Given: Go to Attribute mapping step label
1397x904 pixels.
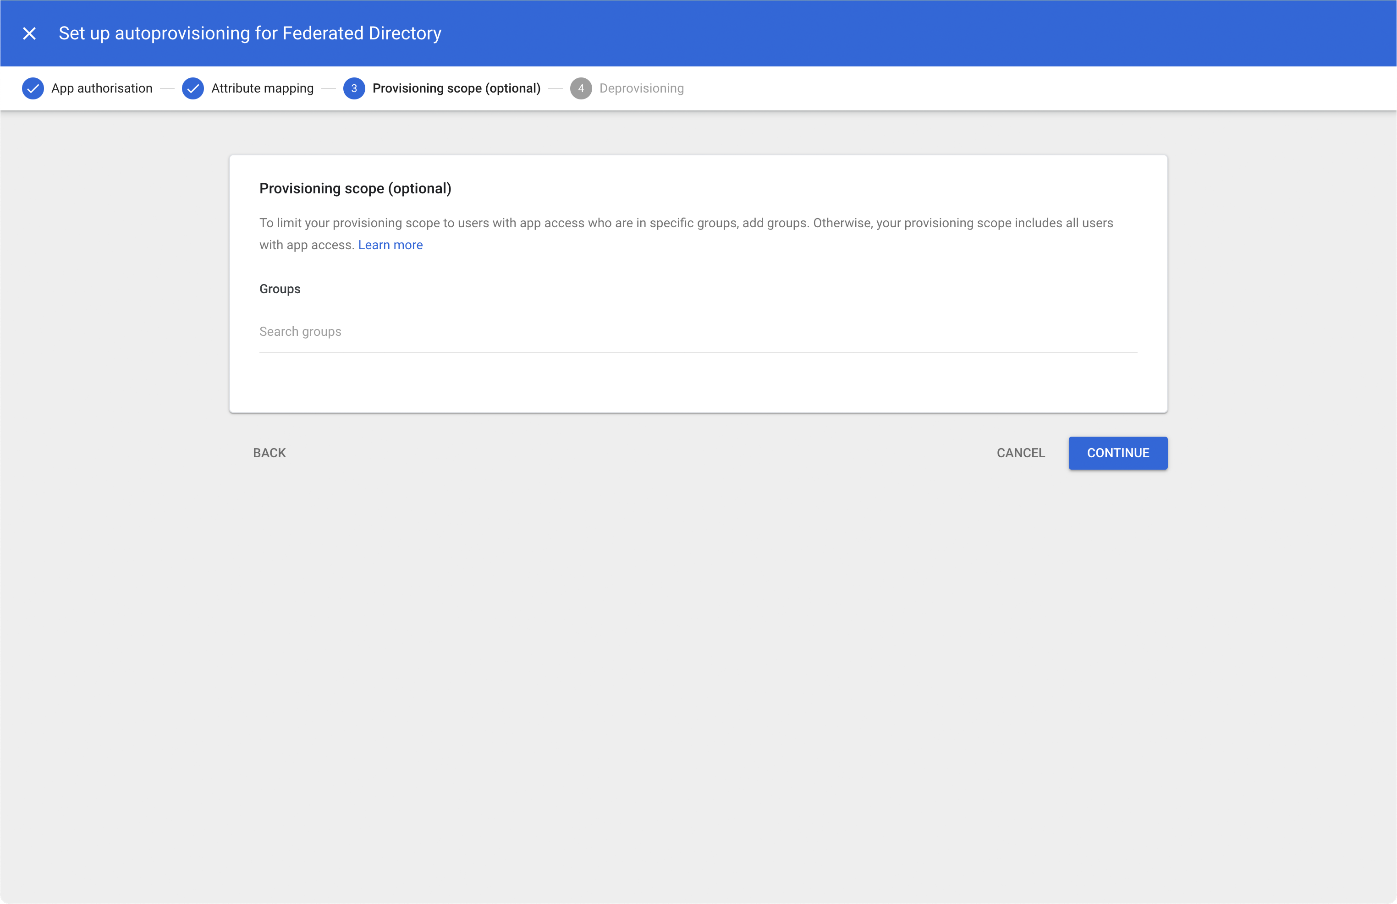Looking at the screenshot, I should (x=262, y=88).
